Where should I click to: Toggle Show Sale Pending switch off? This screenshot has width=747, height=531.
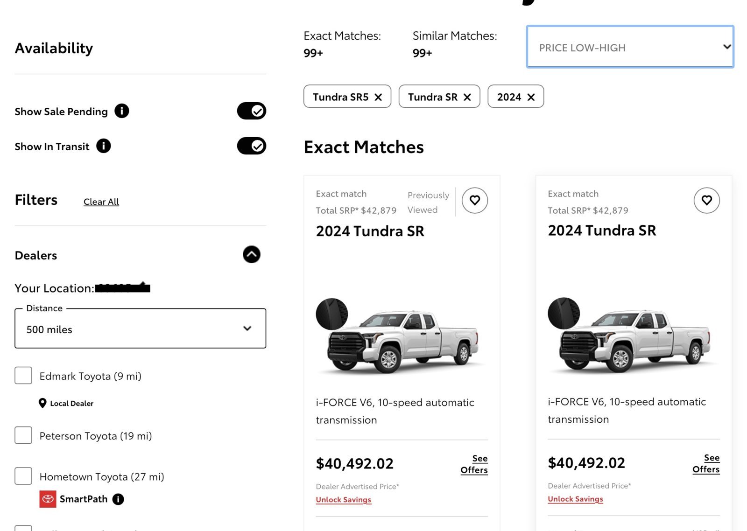252,111
